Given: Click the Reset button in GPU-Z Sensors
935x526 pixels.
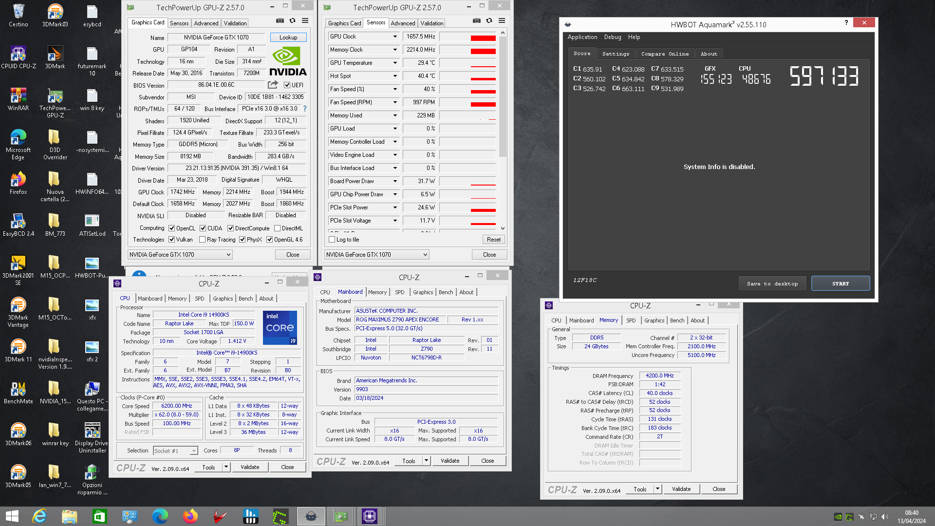Looking at the screenshot, I should [x=494, y=240].
